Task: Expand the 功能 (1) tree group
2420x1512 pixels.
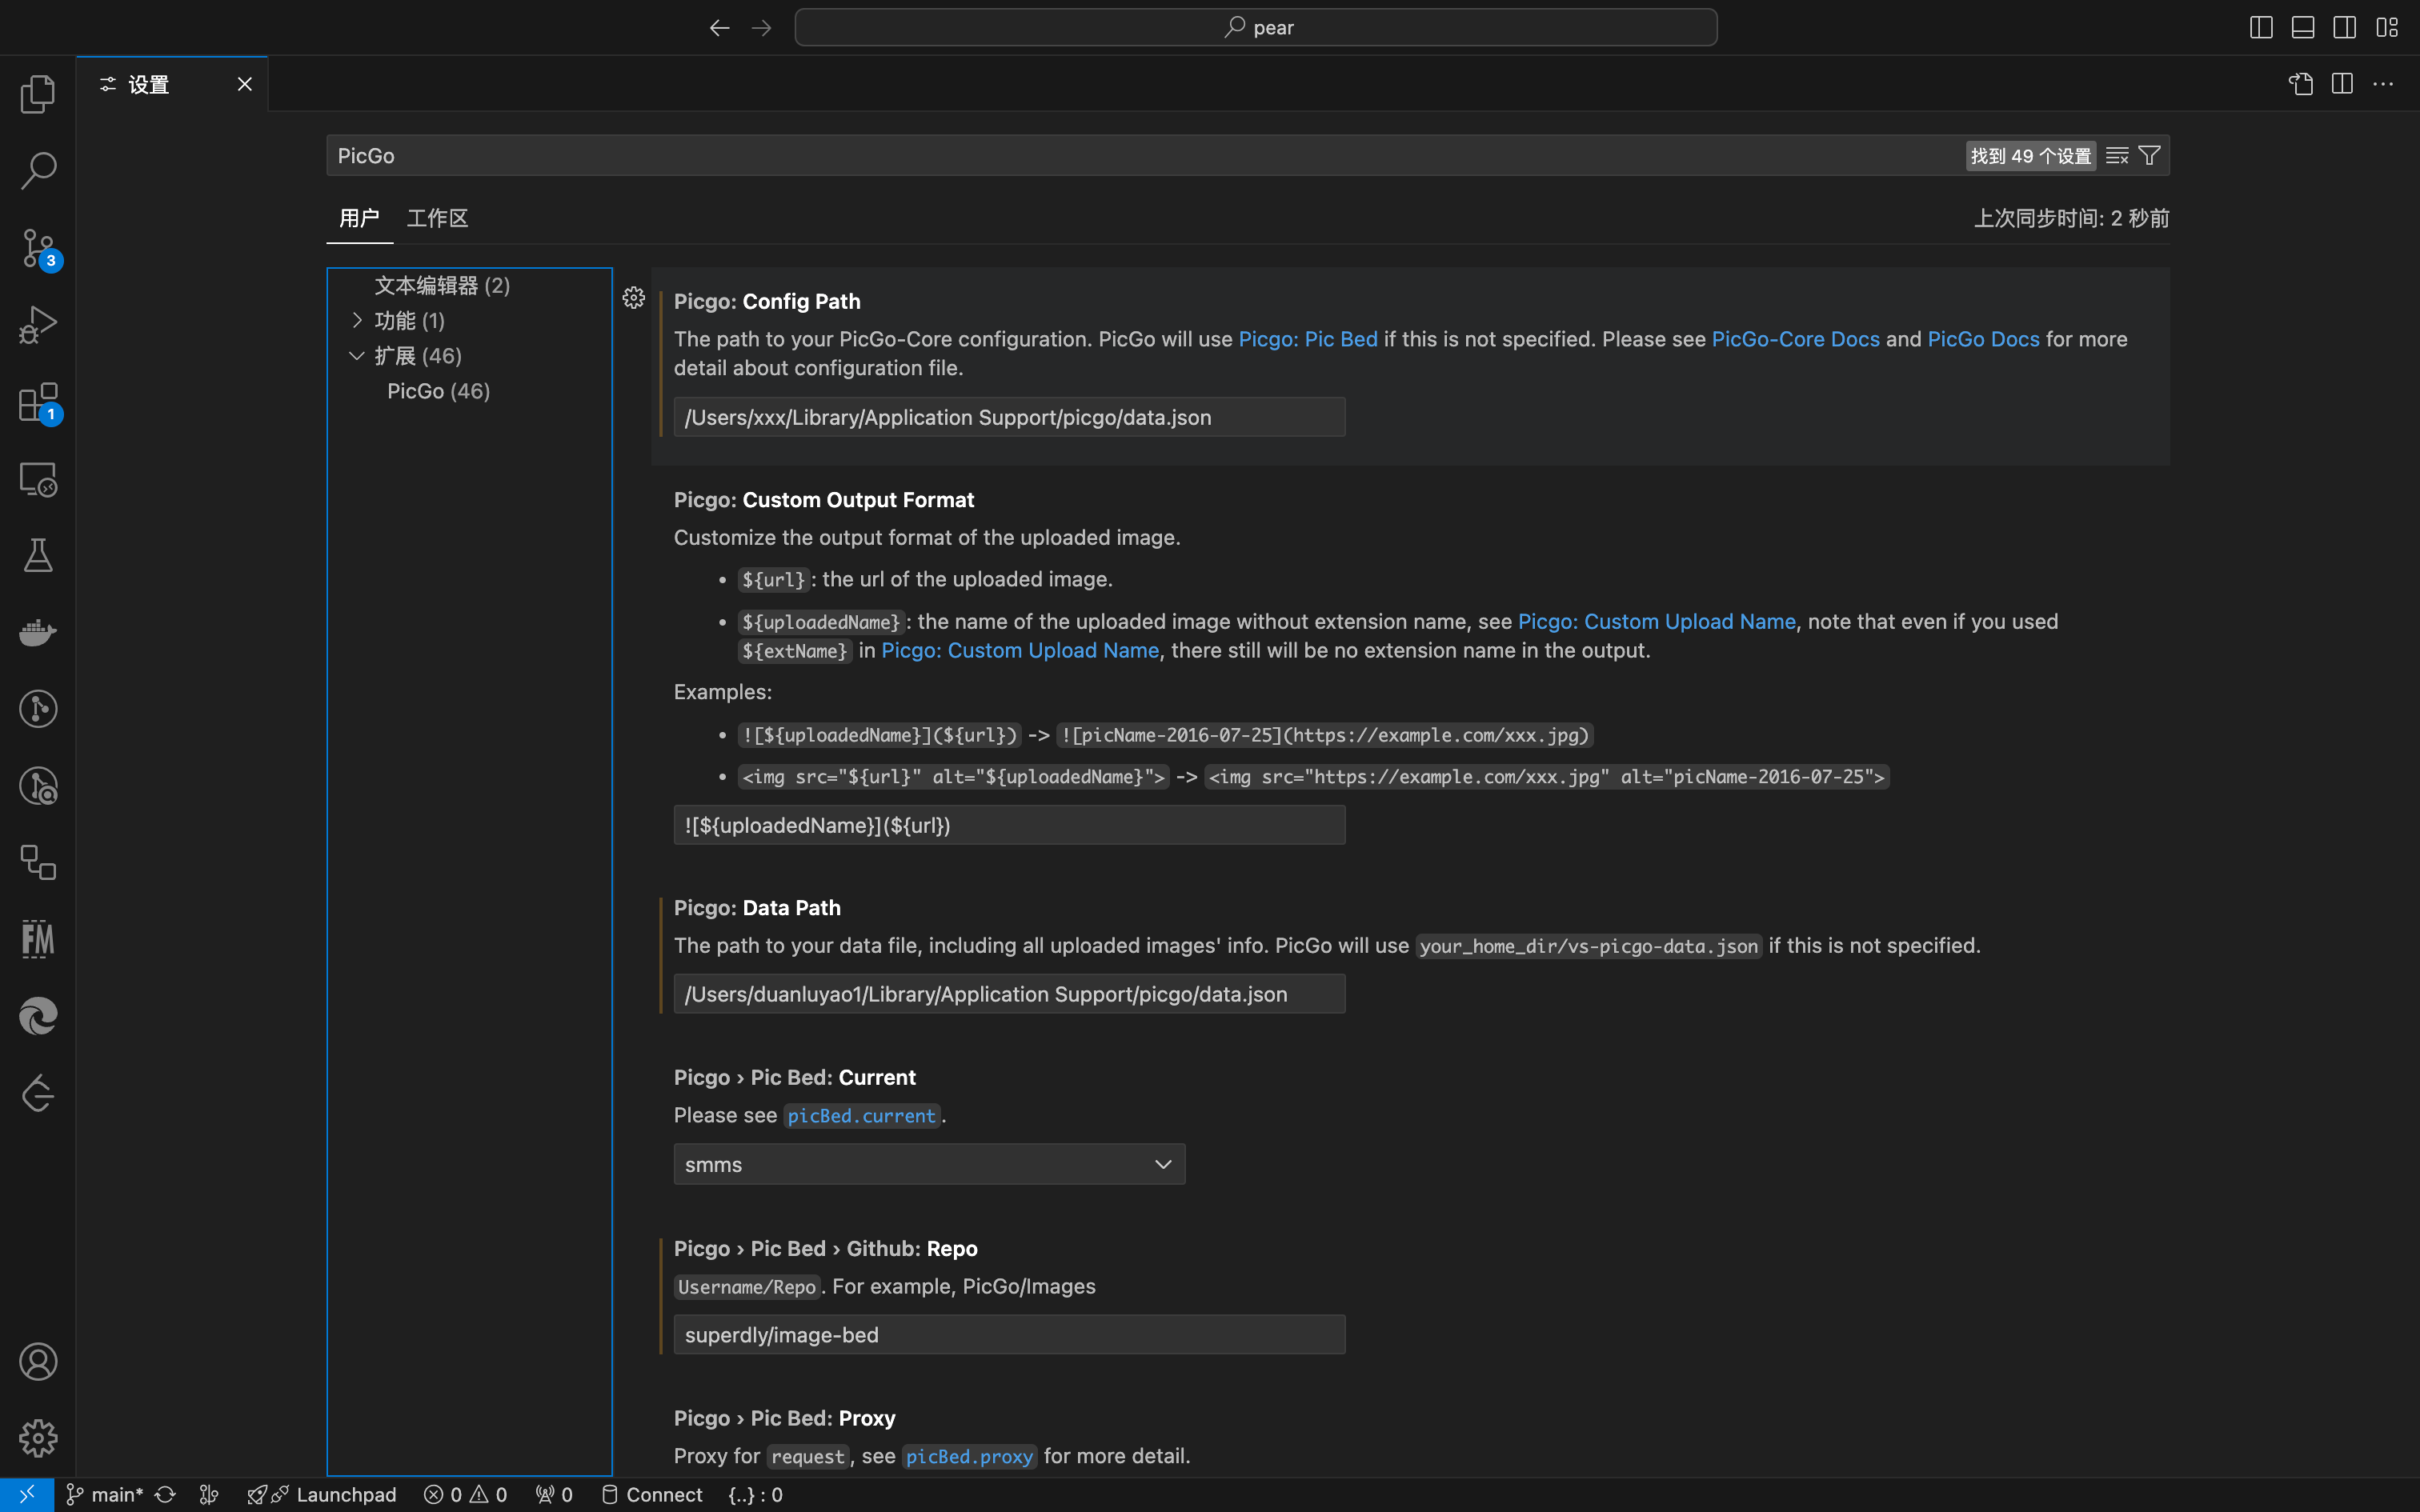Action: [x=357, y=320]
